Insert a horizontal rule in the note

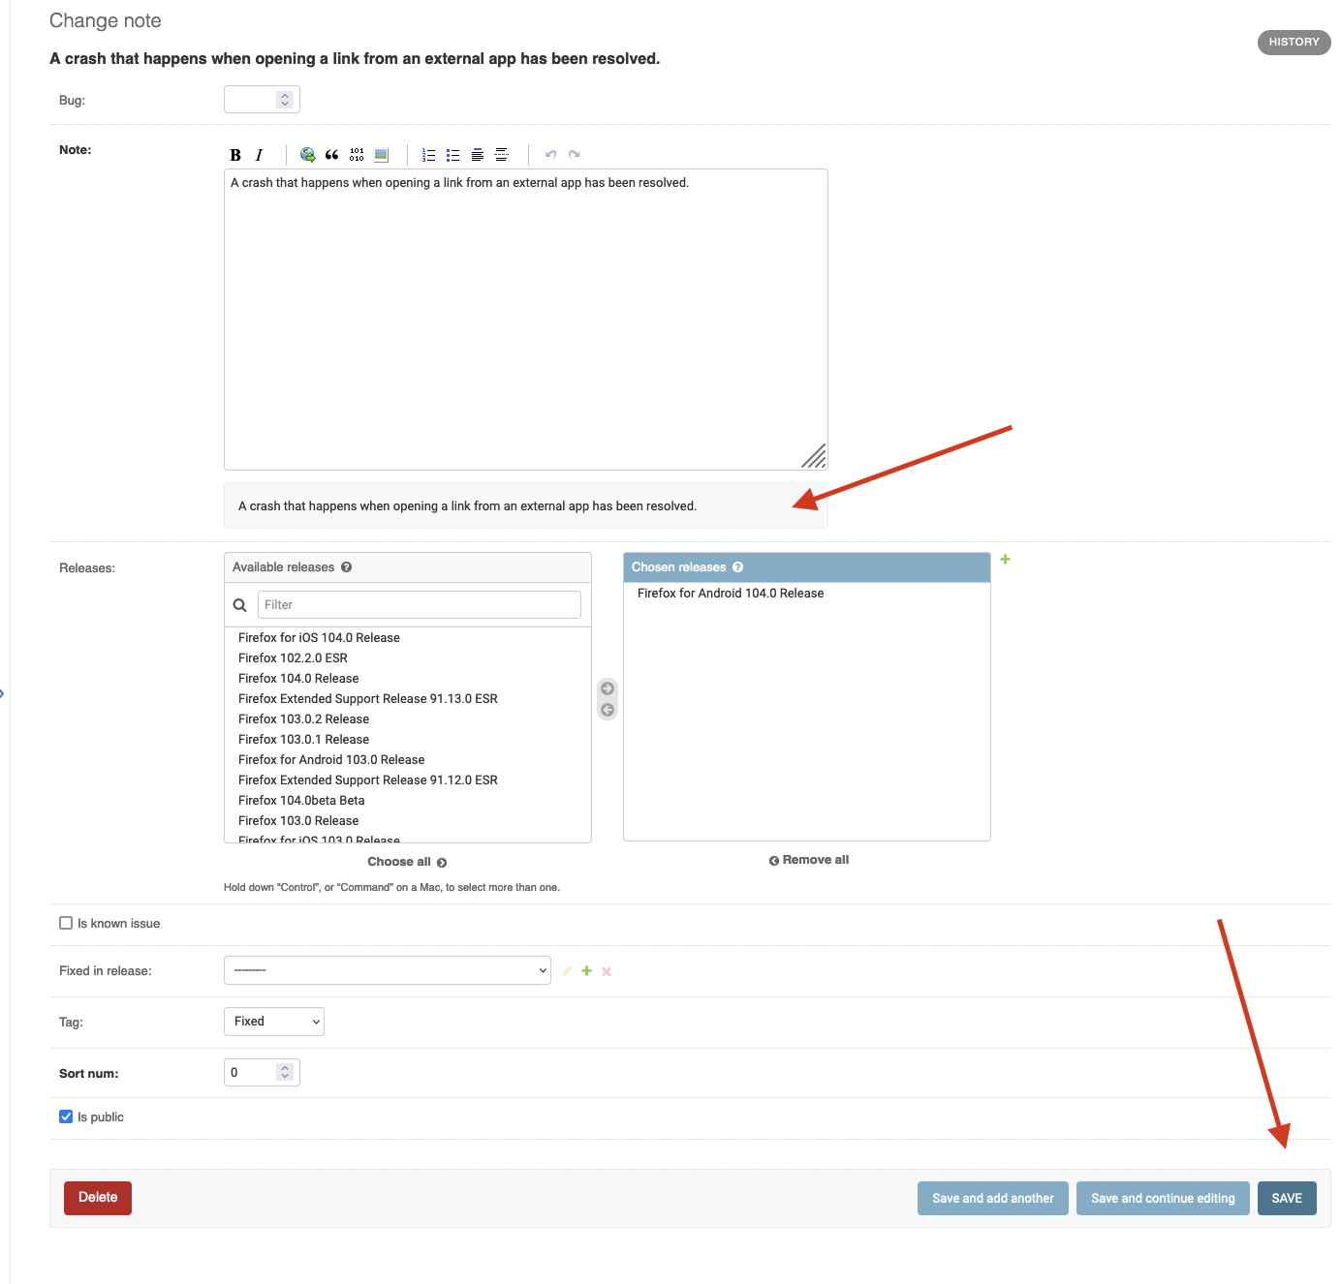coord(502,155)
